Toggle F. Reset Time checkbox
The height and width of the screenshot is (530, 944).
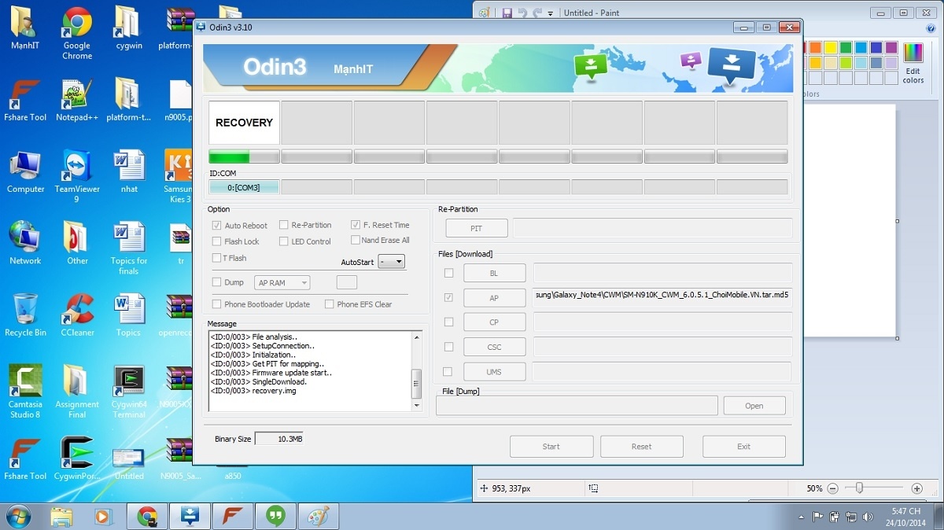pos(356,224)
